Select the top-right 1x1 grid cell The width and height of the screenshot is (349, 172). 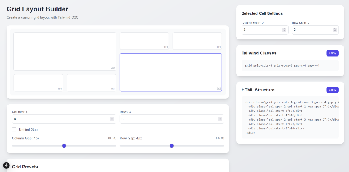pos(197,41)
